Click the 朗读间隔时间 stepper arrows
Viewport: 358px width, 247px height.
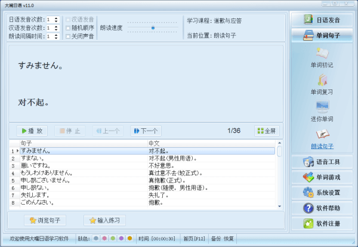(57, 36)
